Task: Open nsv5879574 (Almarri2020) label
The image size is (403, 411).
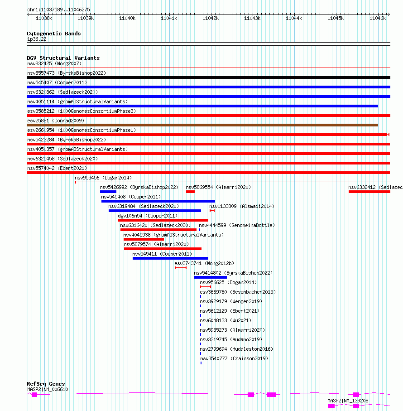Action: coord(156,244)
